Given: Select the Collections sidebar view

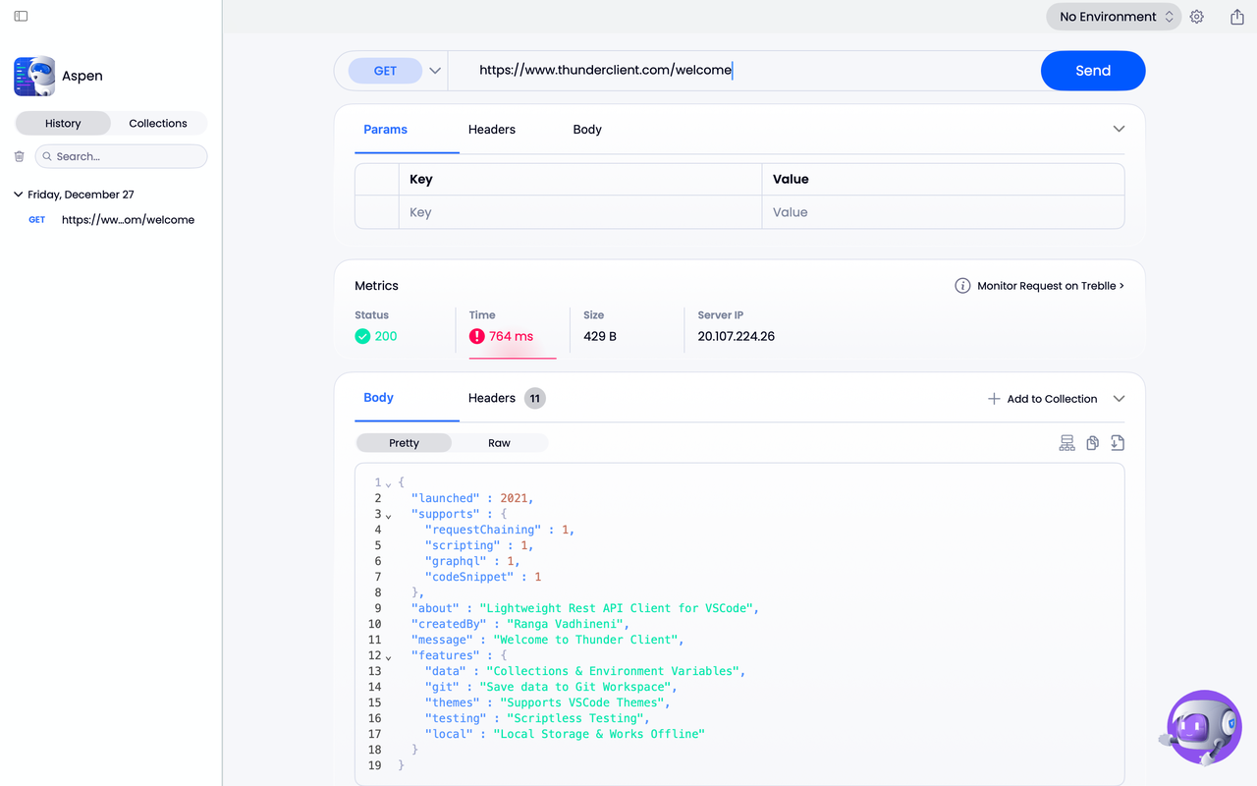Looking at the screenshot, I should (x=158, y=124).
